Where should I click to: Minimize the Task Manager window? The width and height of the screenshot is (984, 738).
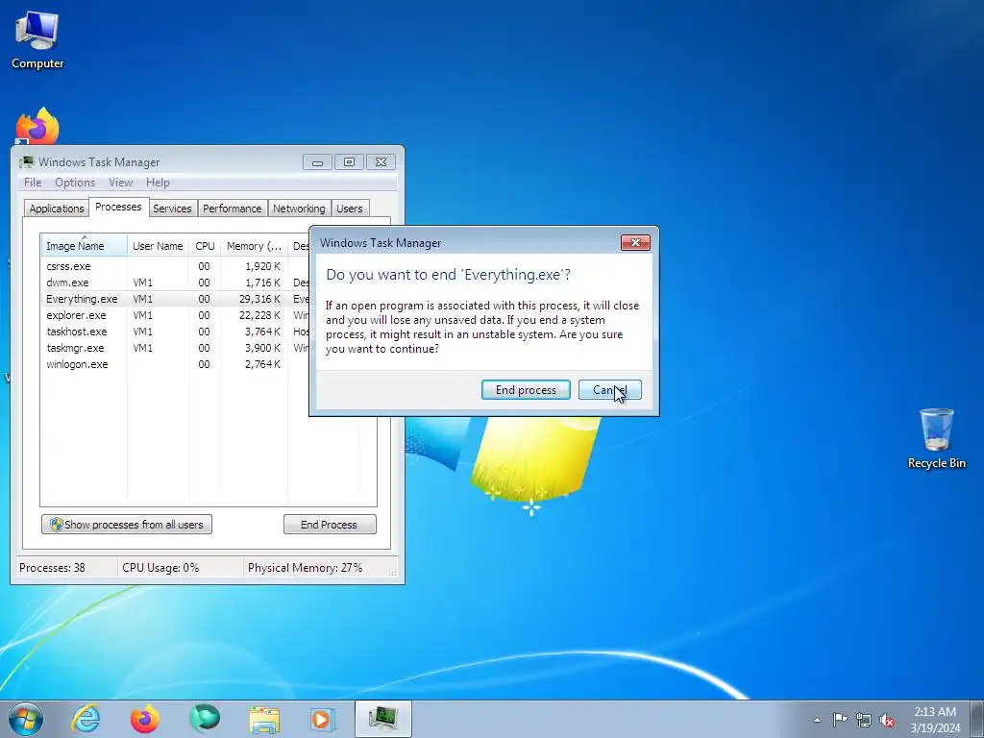pos(317,161)
